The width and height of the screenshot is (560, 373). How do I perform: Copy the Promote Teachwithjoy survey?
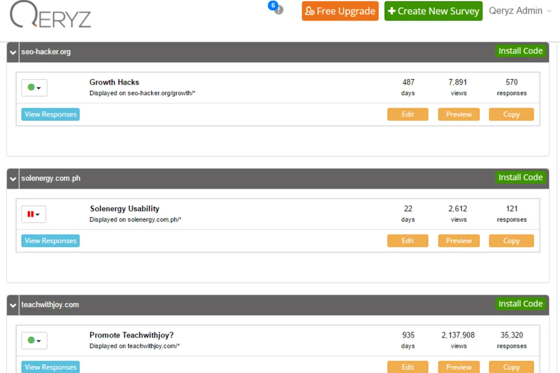[511, 367]
